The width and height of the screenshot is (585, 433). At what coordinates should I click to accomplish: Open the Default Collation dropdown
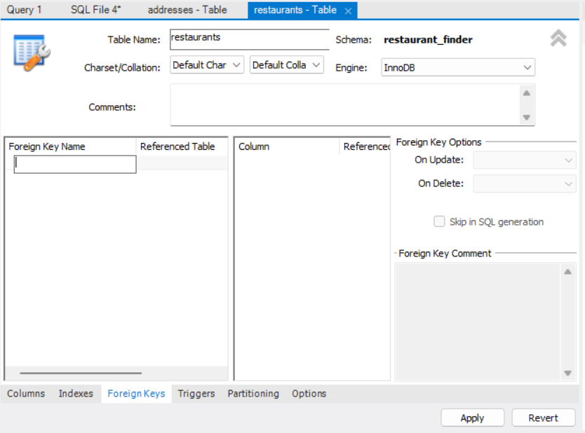coord(286,65)
